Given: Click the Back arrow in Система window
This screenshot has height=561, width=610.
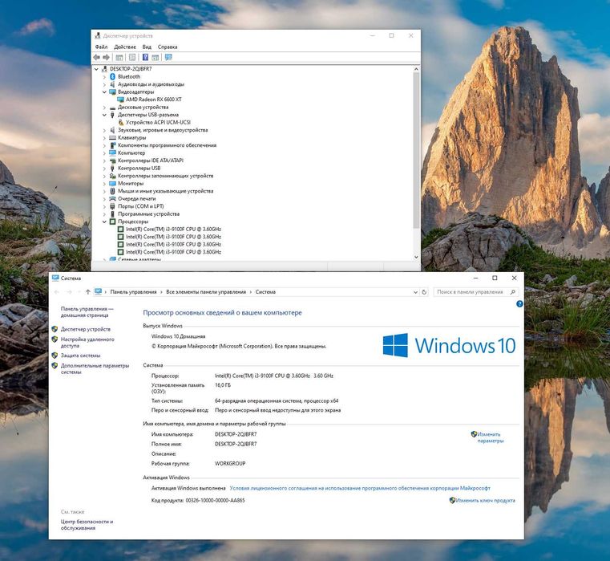Looking at the screenshot, I should coord(57,292).
